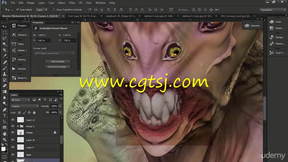
Task: Hide Layer 12 visibility eye
Action: point(13,120)
